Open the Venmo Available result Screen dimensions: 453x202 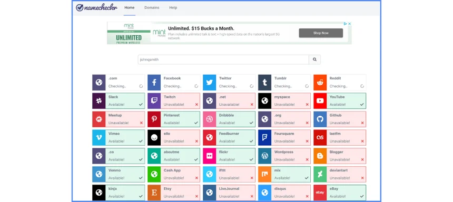pos(119,174)
